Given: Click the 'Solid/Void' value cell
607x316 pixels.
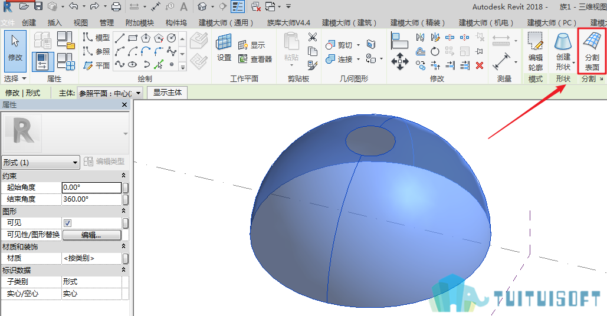Looking at the screenshot, I should [92, 294].
